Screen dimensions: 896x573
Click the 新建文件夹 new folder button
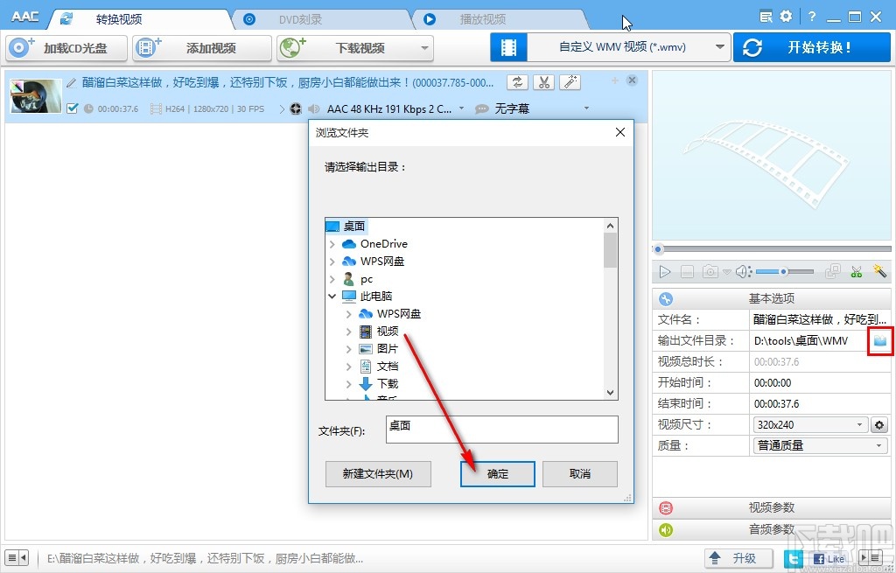point(378,473)
